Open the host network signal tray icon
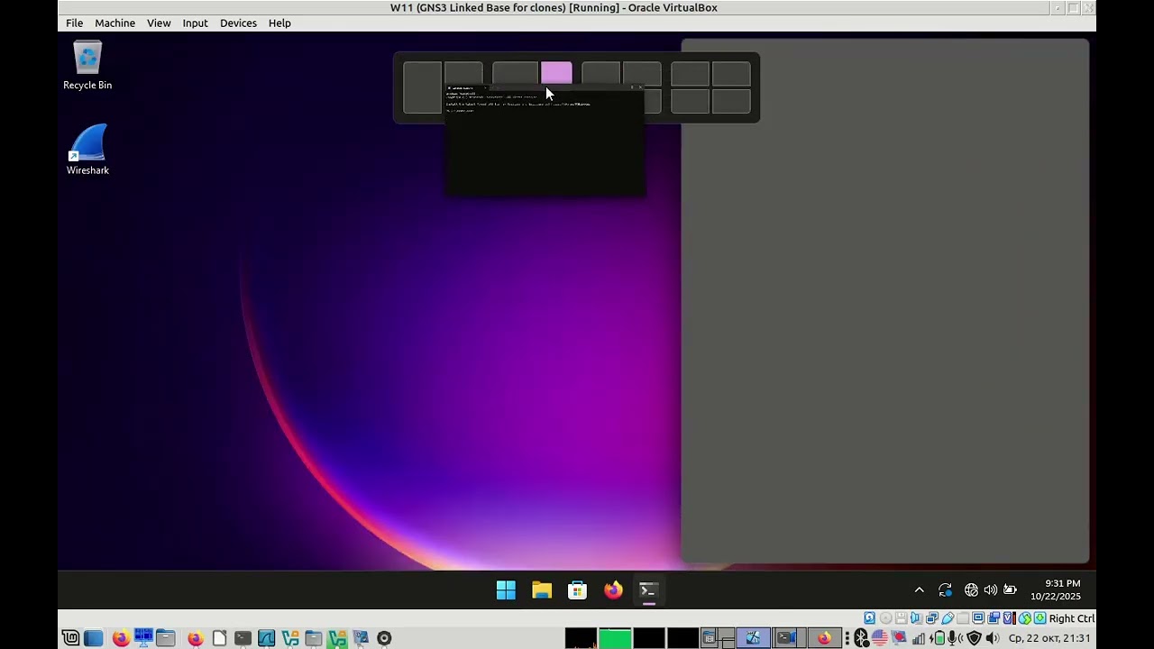 [919, 638]
